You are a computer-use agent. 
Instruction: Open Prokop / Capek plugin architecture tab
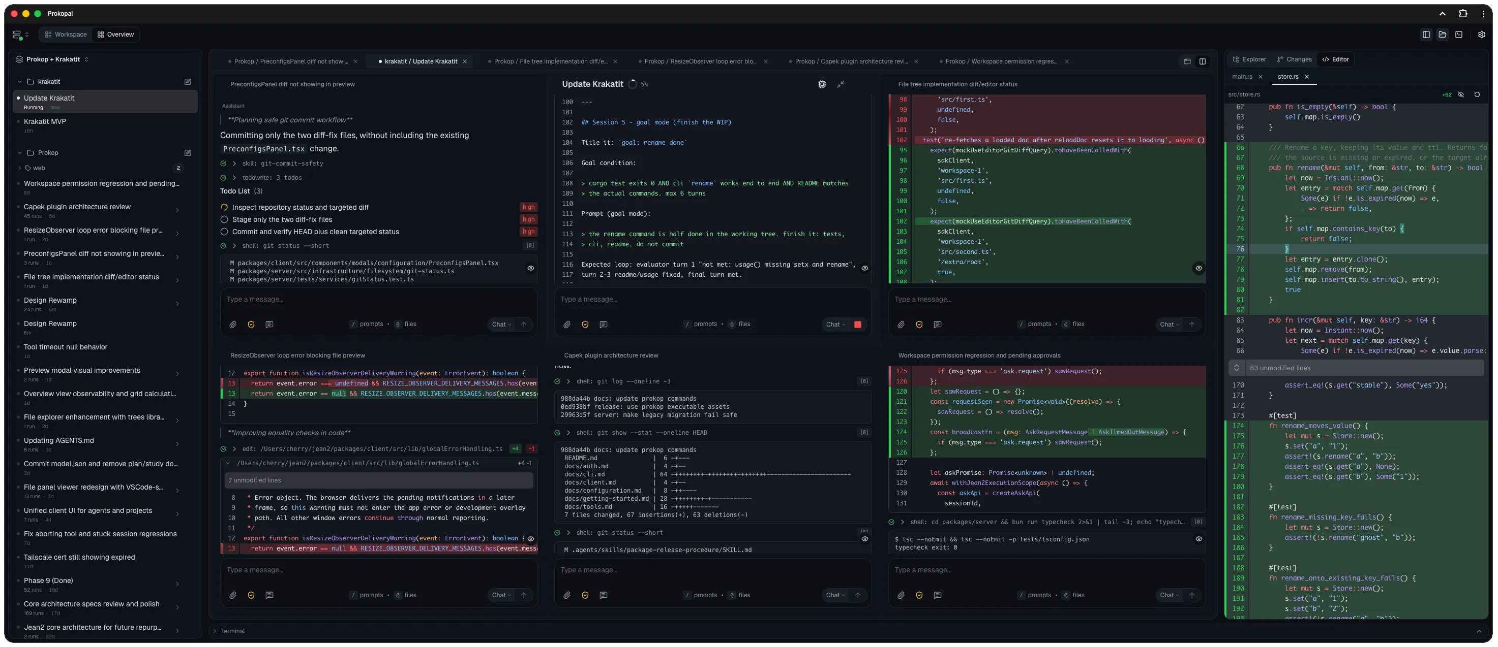[851, 61]
